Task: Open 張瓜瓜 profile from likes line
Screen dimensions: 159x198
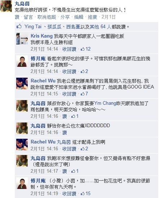Action: tap(54, 27)
